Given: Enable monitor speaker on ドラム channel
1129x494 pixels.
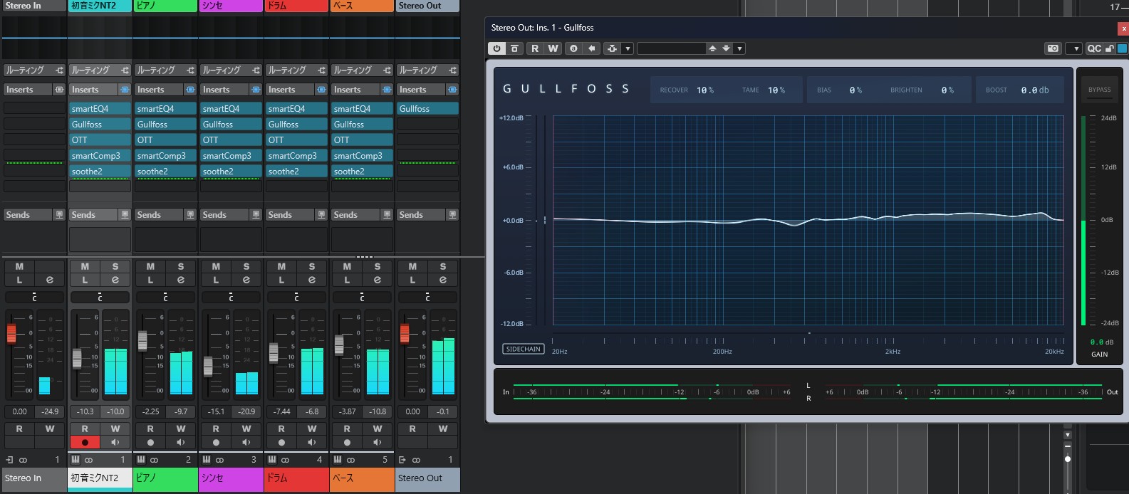Looking at the screenshot, I should (312, 442).
